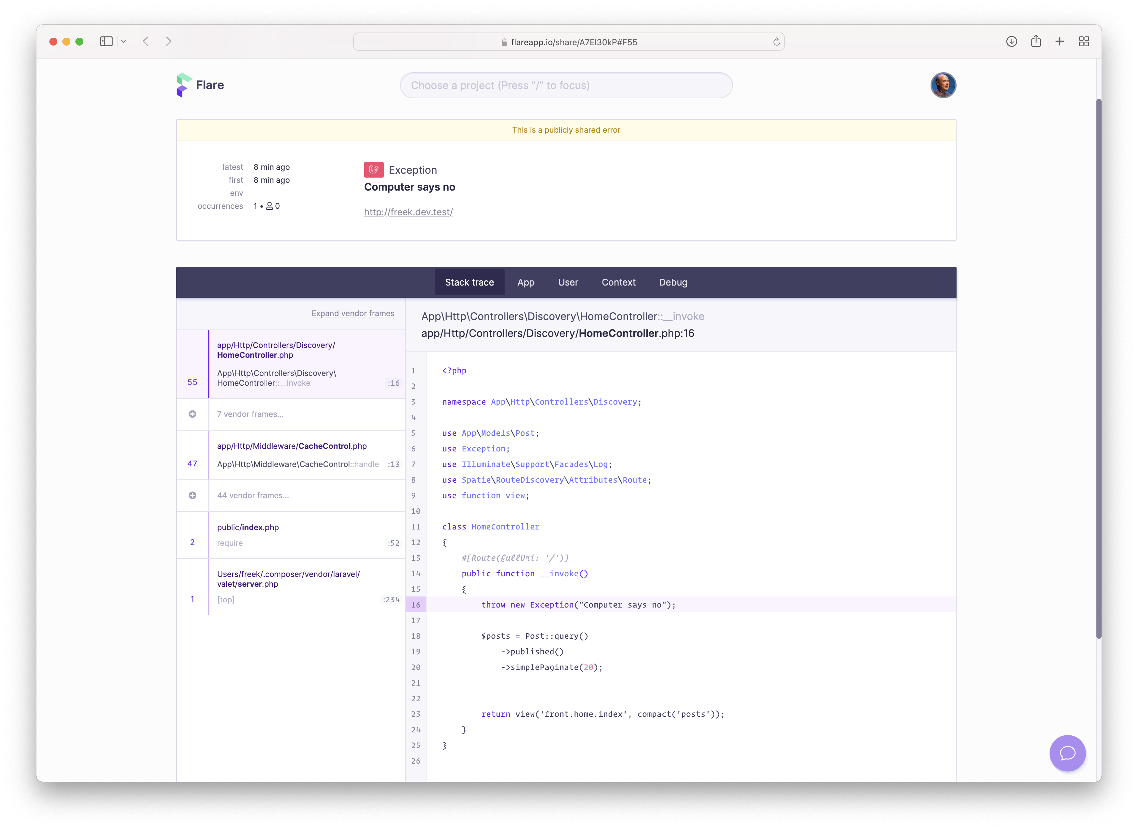Image resolution: width=1138 pixels, height=830 pixels.
Task: Click the HomeController.php:16 file path heading
Action: (557, 333)
